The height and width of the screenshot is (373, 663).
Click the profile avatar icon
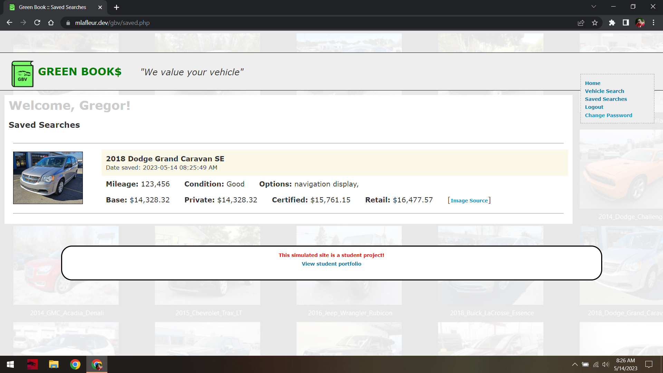(x=640, y=23)
